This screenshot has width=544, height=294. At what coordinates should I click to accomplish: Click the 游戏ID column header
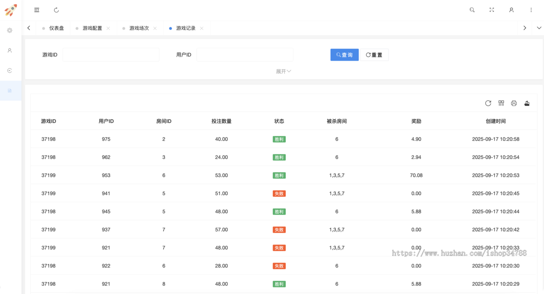coord(49,121)
